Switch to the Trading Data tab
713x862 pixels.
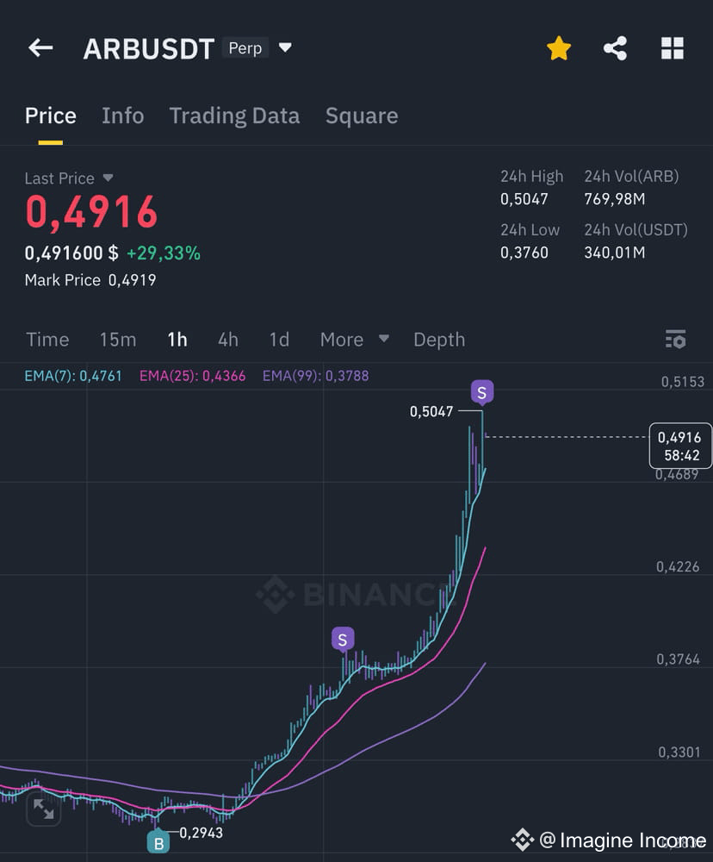pos(234,116)
